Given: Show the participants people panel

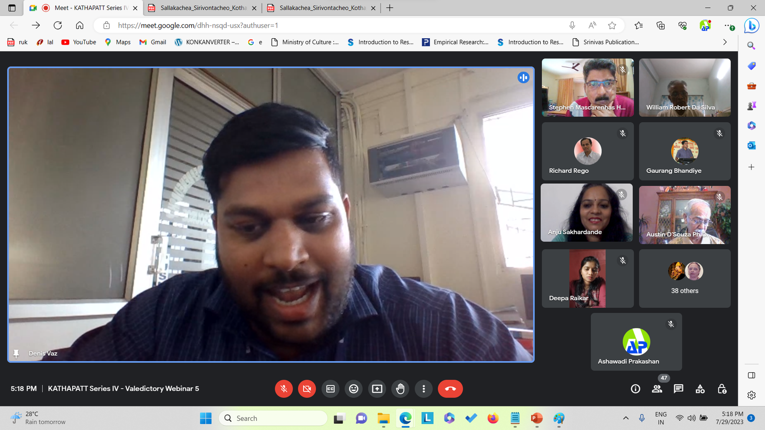Looking at the screenshot, I should [657, 389].
